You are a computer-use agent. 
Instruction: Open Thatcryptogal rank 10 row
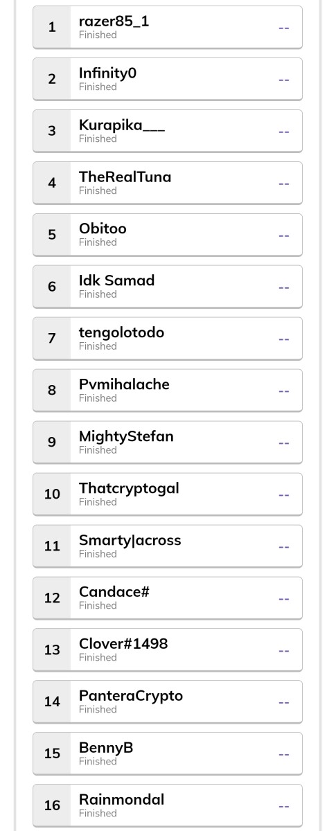[x=168, y=494]
